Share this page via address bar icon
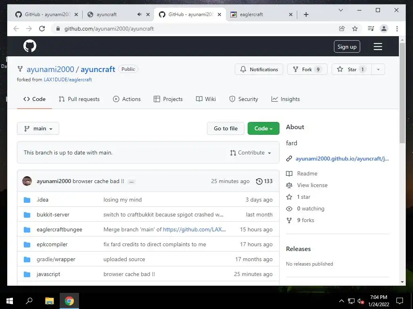This screenshot has height=309, width=413. (342, 29)
